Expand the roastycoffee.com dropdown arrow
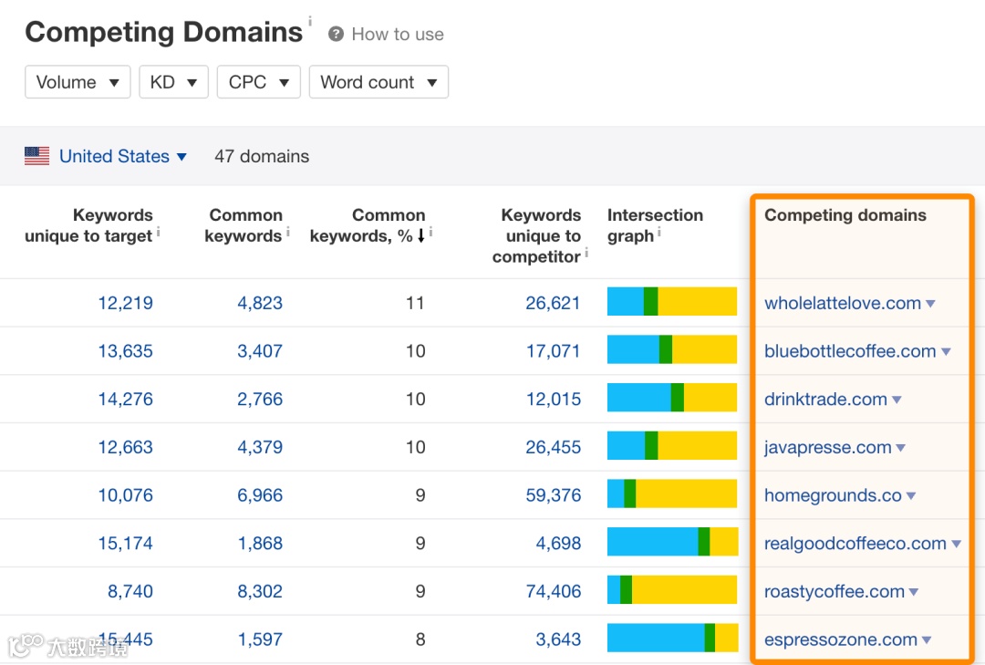Screen dimensions: 985x665 click(913, 592)
